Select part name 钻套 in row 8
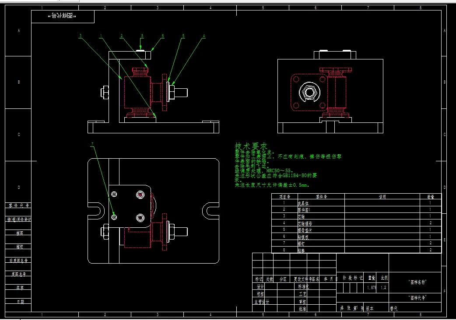Image resolution: width=456 pixels, height=320 pixels. click(301, 250)
